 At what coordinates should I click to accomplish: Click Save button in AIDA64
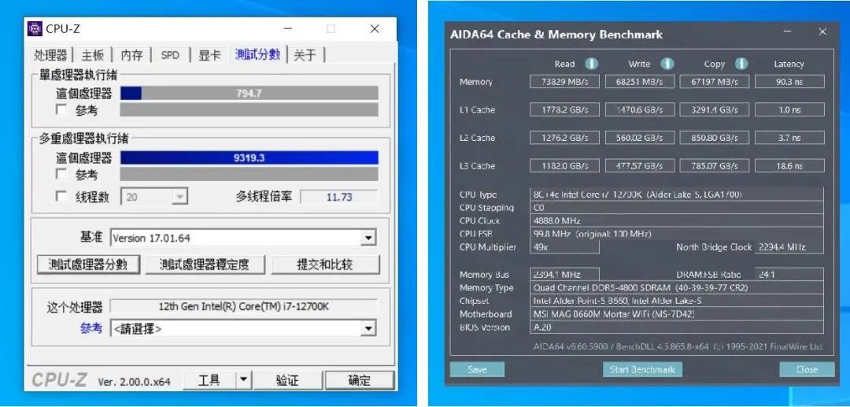coord(477,369)
